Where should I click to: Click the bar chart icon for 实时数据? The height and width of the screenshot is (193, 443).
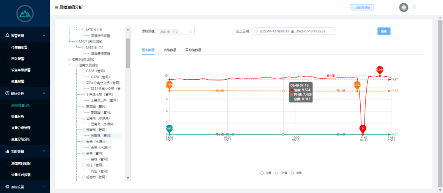7,151
